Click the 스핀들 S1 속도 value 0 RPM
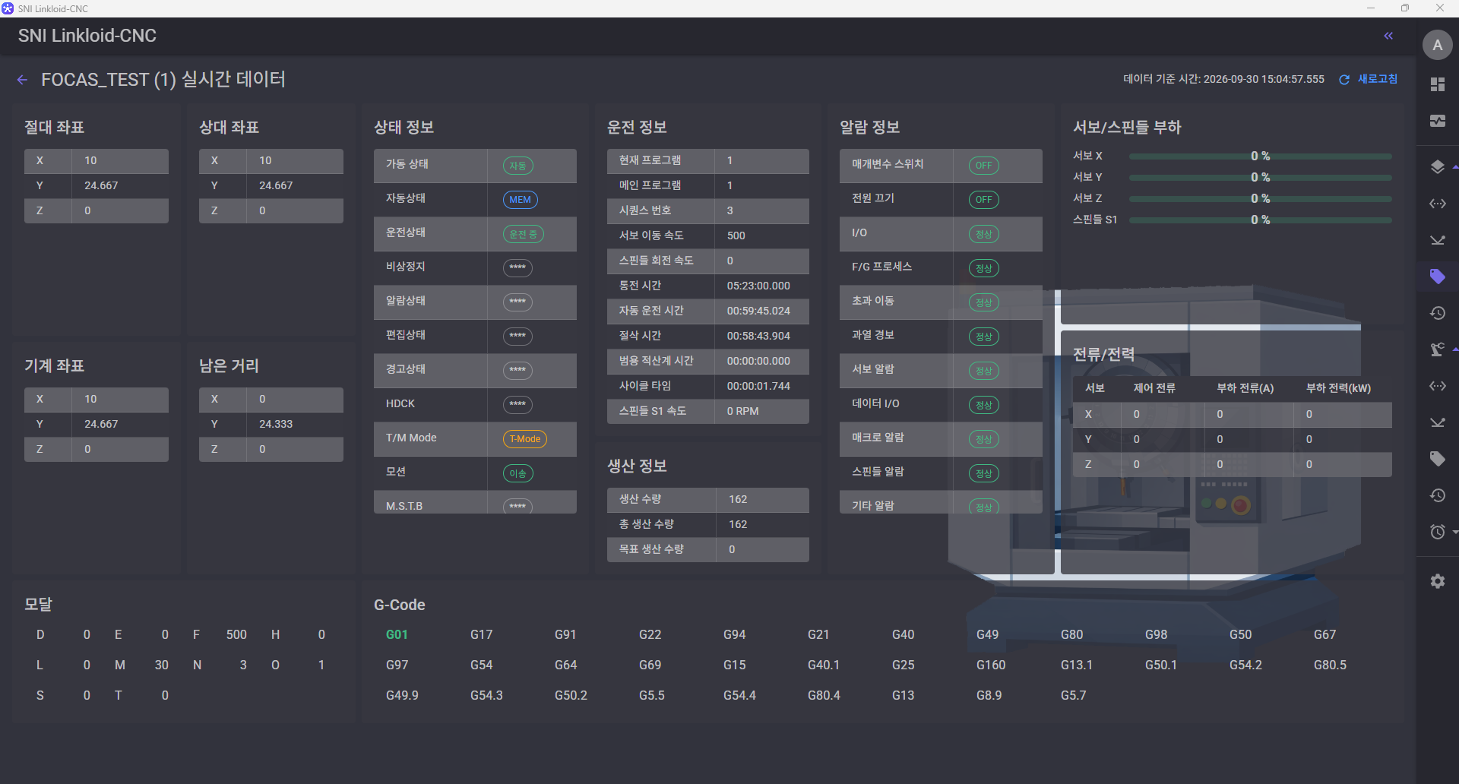 point(742,411)
